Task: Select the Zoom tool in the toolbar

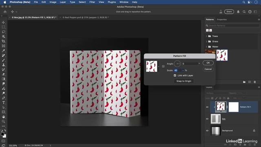Action: pyautogui.click(x=3, y=121)
